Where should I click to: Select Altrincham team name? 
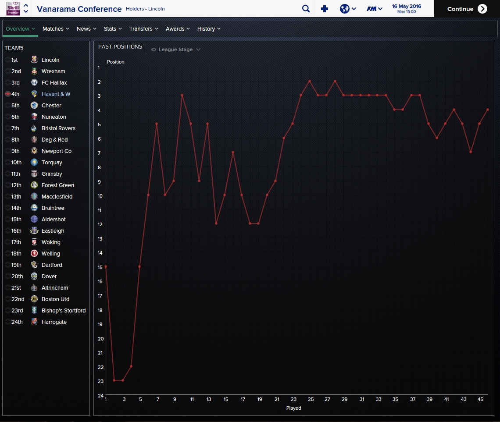tap(55, 287)
